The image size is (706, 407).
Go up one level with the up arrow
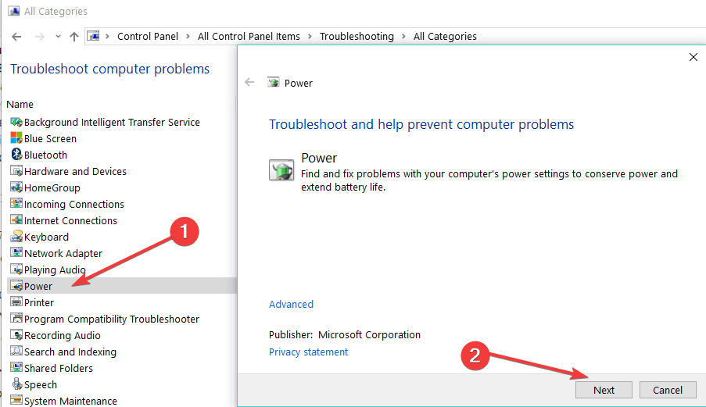tap(74, 37)
